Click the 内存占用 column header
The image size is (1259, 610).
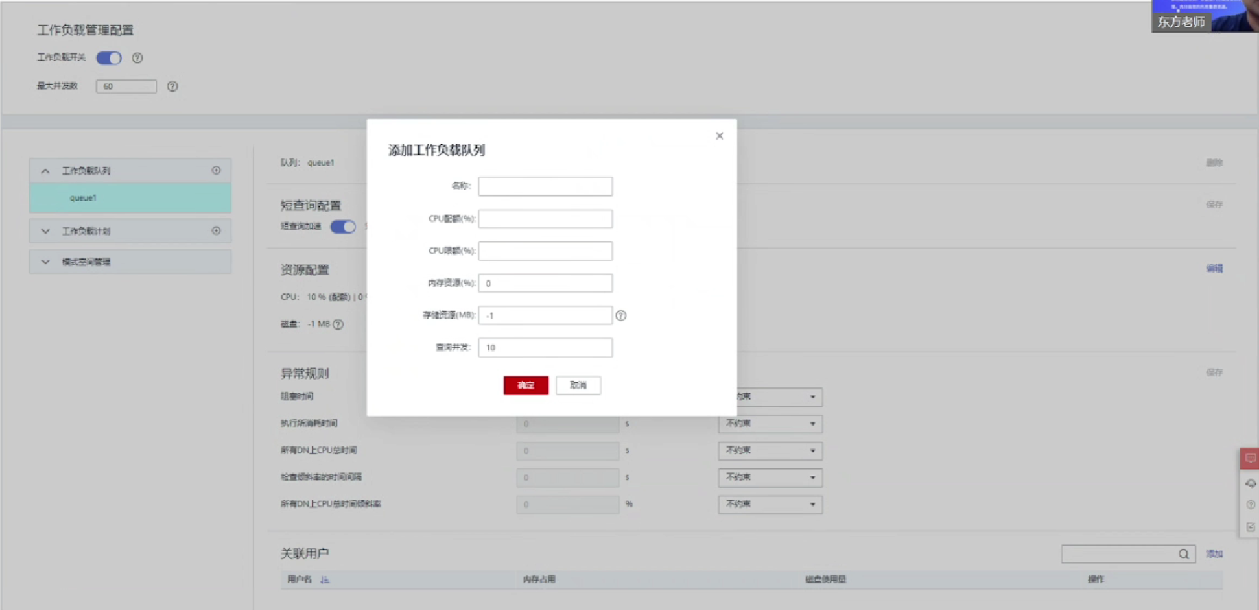click(x=539, y=579)
